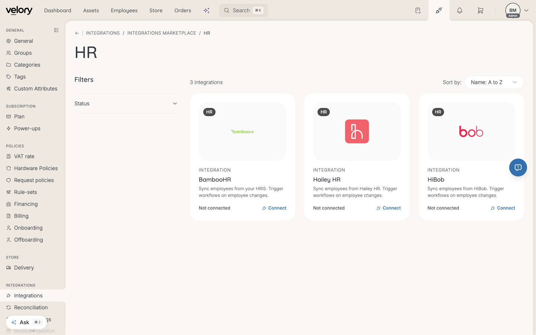Screen dimensions: 536x335
Task: Click the Hailey HR logo thumbnail
Action: tap(357, 131)
